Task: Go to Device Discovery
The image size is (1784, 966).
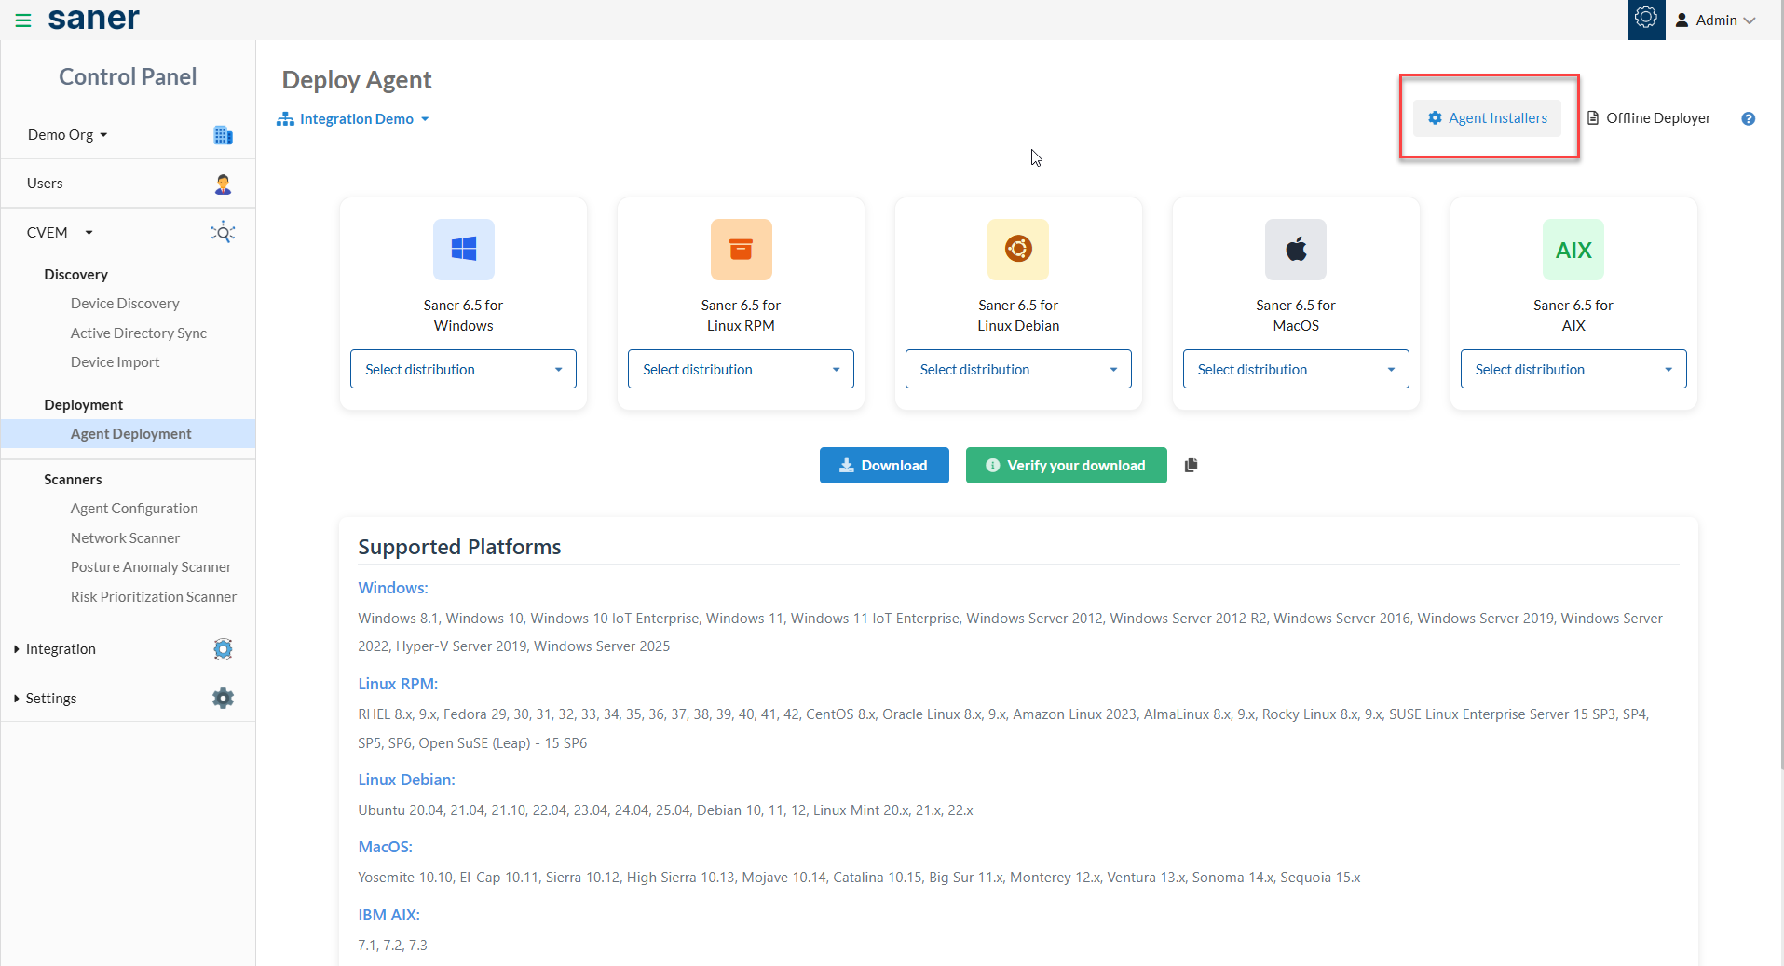Action: coord(125,304)
